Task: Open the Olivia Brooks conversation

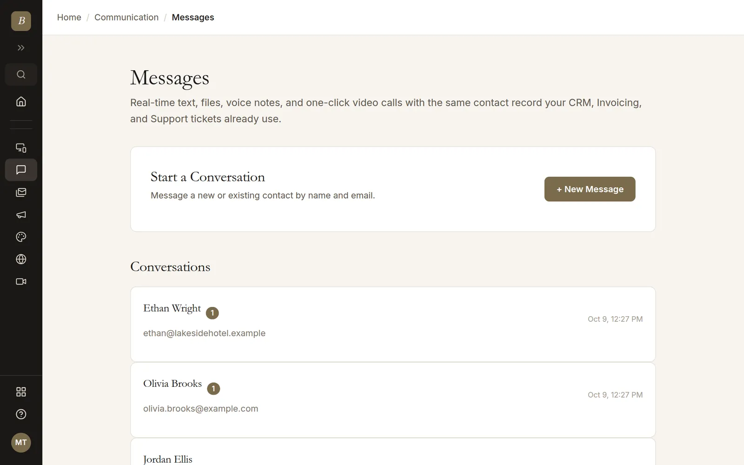Action: click(x=393, y=400)
